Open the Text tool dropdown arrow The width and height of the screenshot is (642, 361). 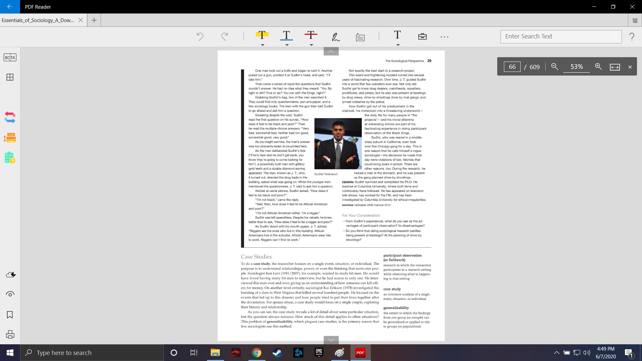[x=398, y=45]
